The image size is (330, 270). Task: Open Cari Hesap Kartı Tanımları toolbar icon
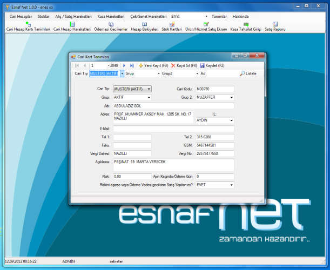(28, 24)
